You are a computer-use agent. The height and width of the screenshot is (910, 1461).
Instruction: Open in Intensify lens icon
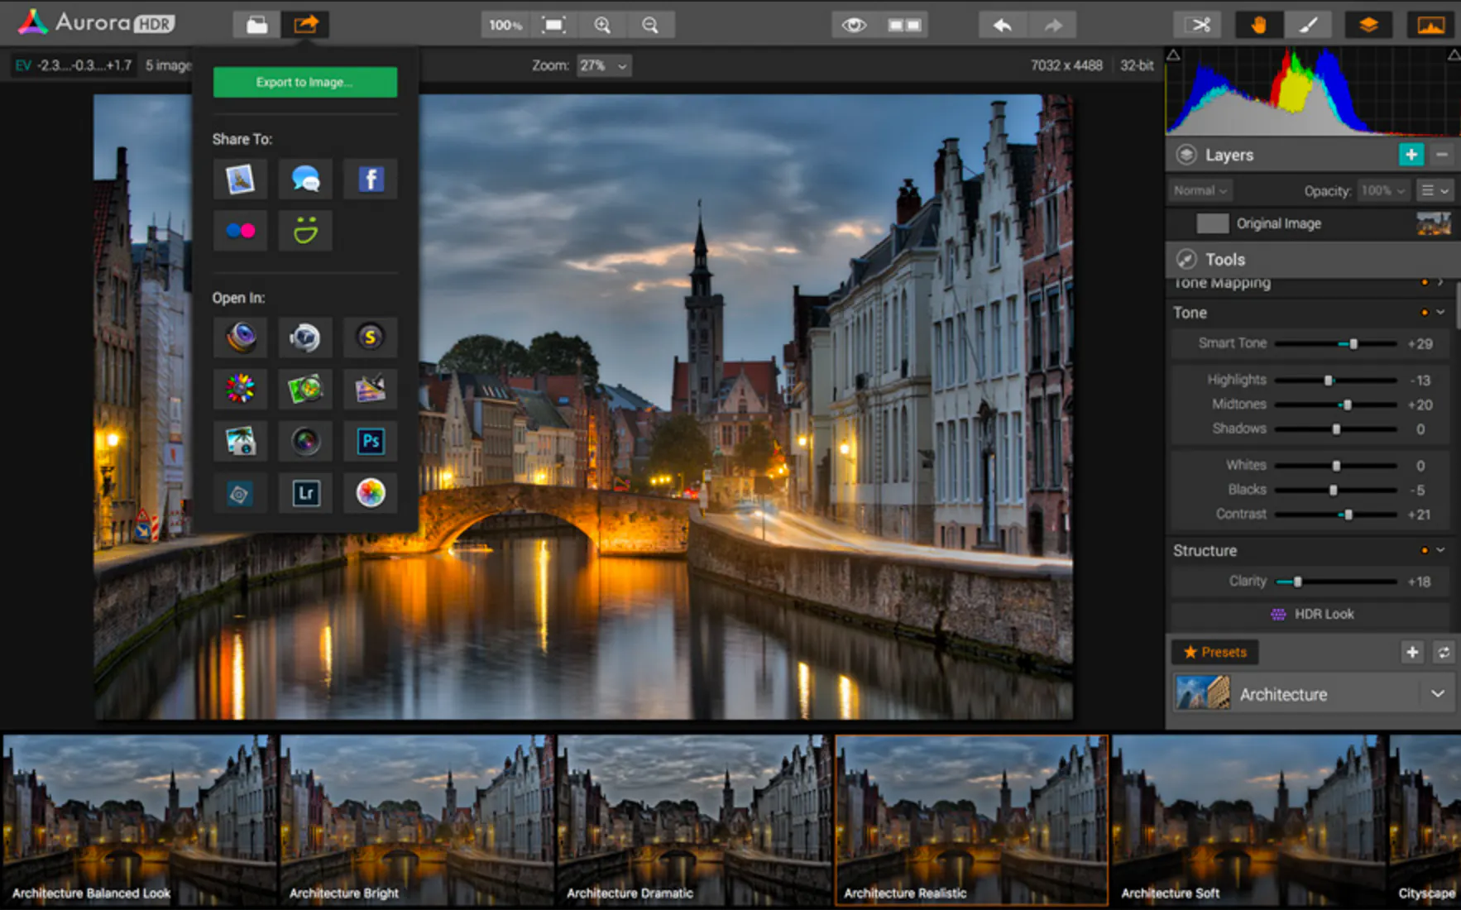(x=240, y=337)
